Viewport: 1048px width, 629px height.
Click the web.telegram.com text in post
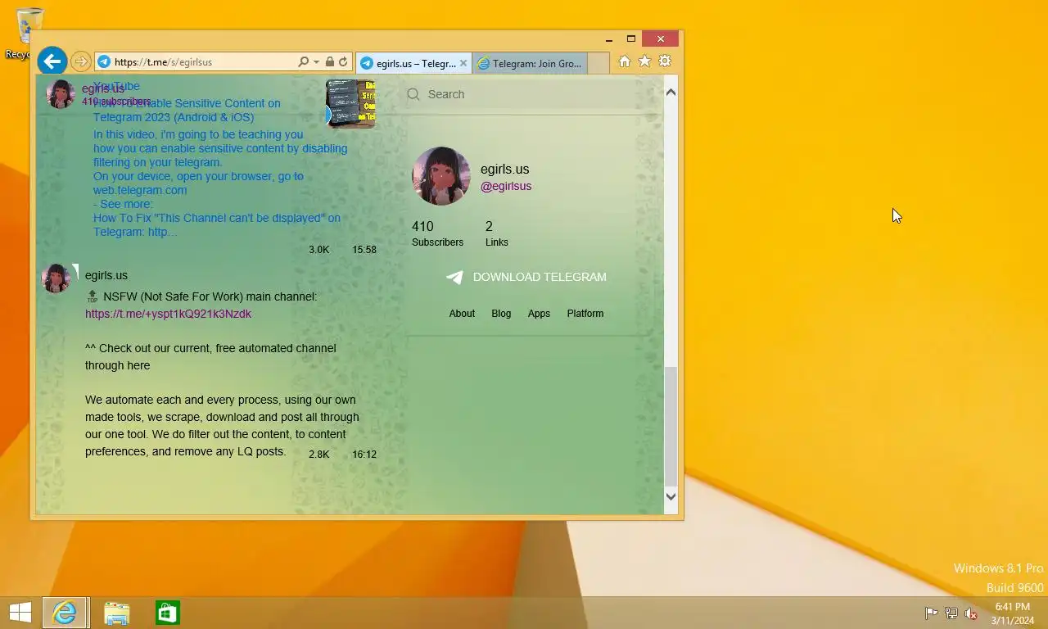coord(140,190)
